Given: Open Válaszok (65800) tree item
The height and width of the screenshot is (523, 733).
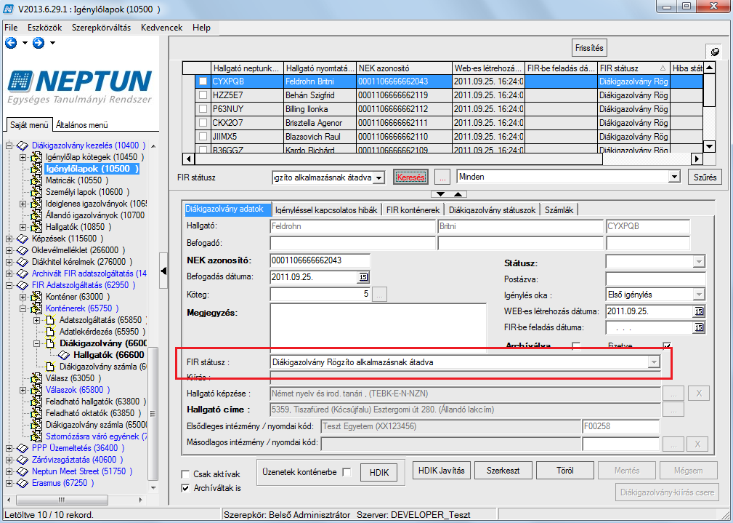Looking at the screenshot, I should (78, 390).
